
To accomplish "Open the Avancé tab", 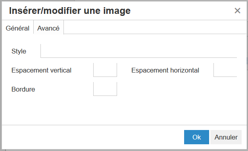I will (48, 27).
